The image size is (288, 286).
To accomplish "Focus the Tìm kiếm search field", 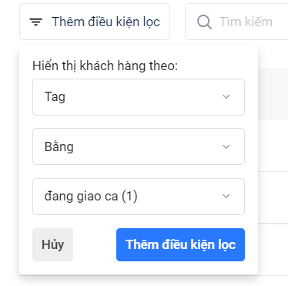I will pos(236,22).
